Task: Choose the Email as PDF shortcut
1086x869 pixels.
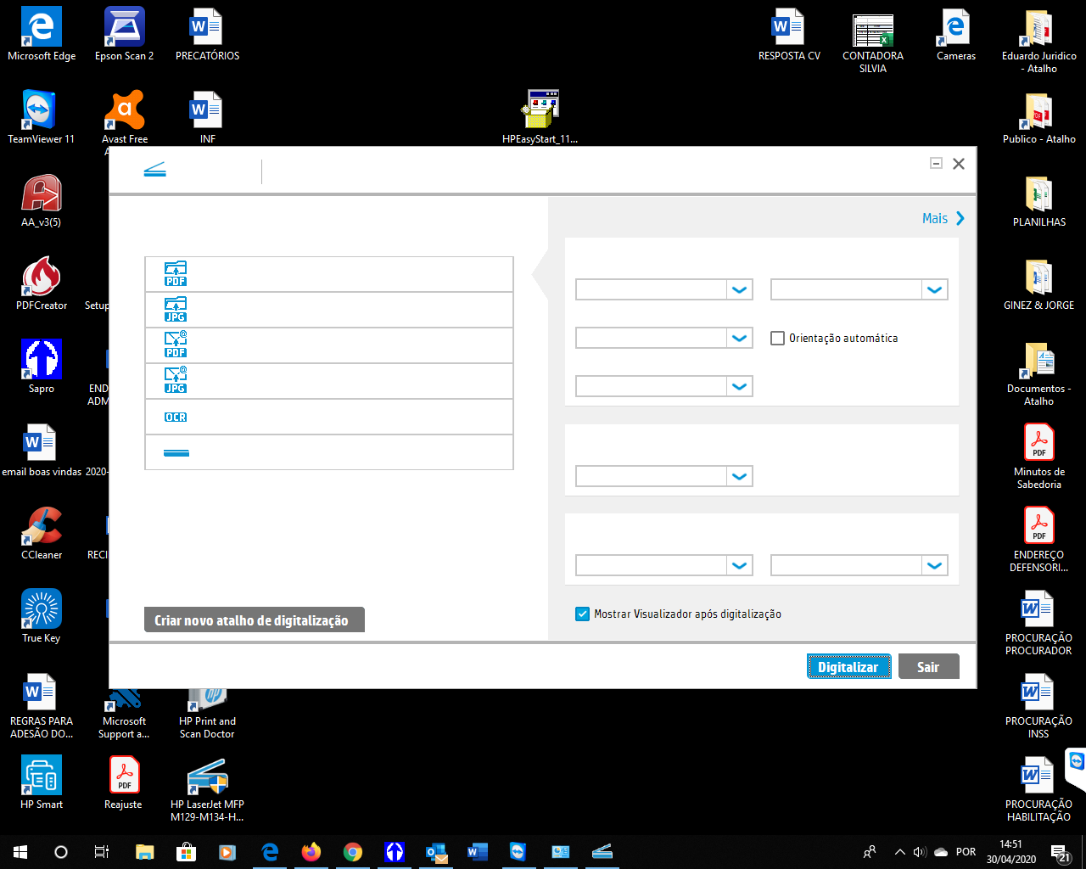Action: [x=329, y=345]
